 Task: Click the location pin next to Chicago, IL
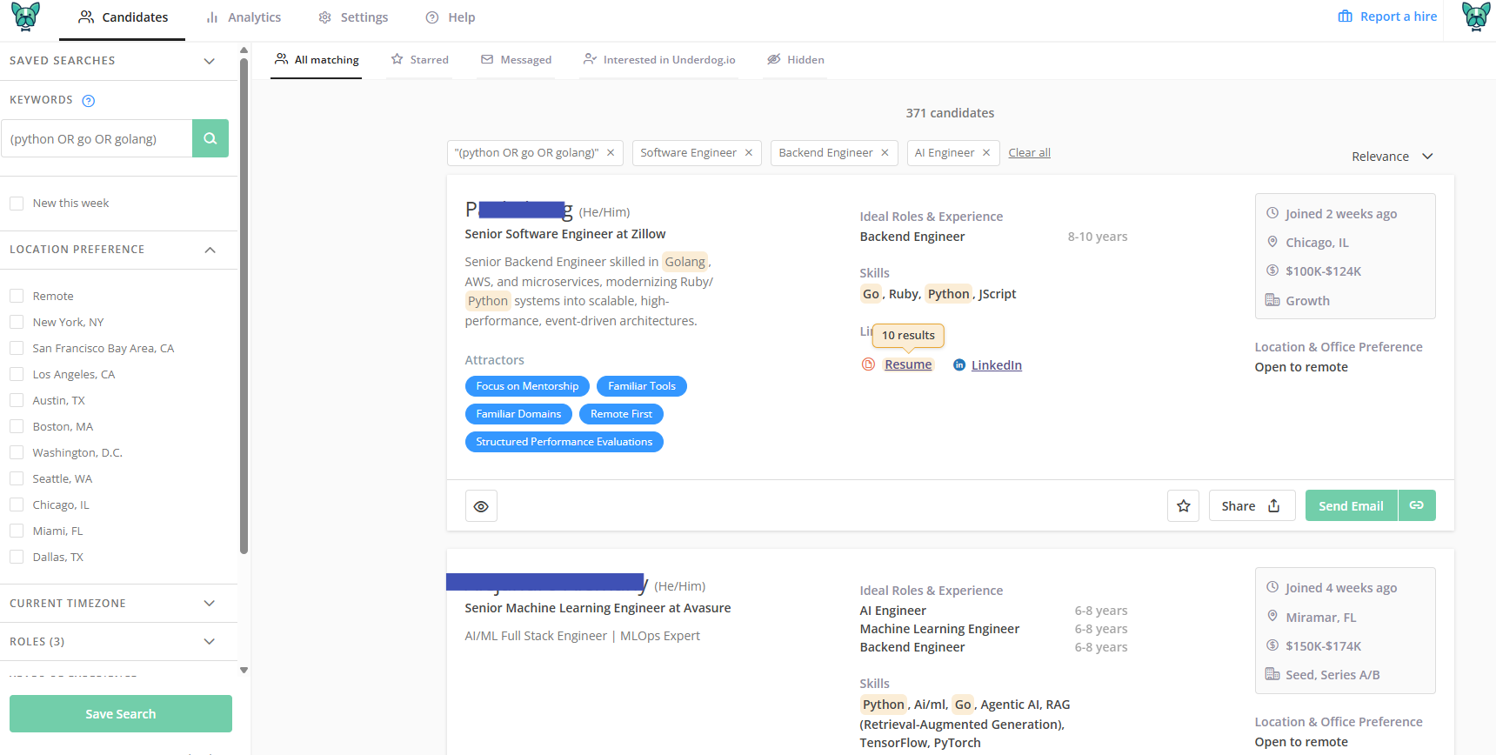pyautogui.click(x=1272, y=242)
